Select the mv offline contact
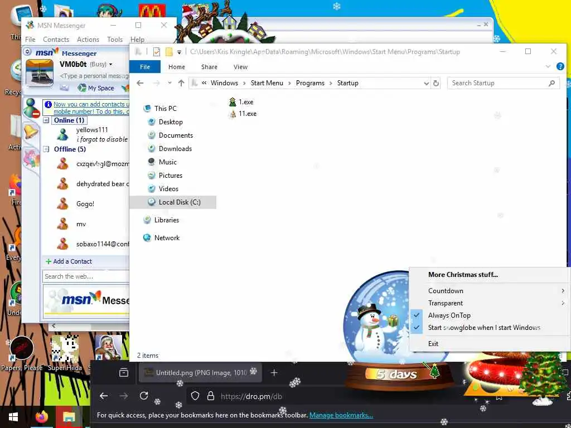Image resolution: width=571 pixels, height=428 pixels. [x=81, y=224]
